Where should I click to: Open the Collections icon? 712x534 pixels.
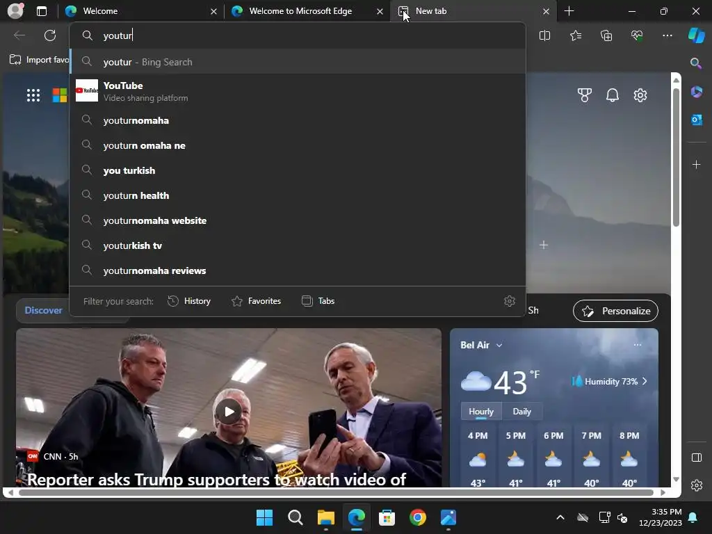[x=606, y=35]
